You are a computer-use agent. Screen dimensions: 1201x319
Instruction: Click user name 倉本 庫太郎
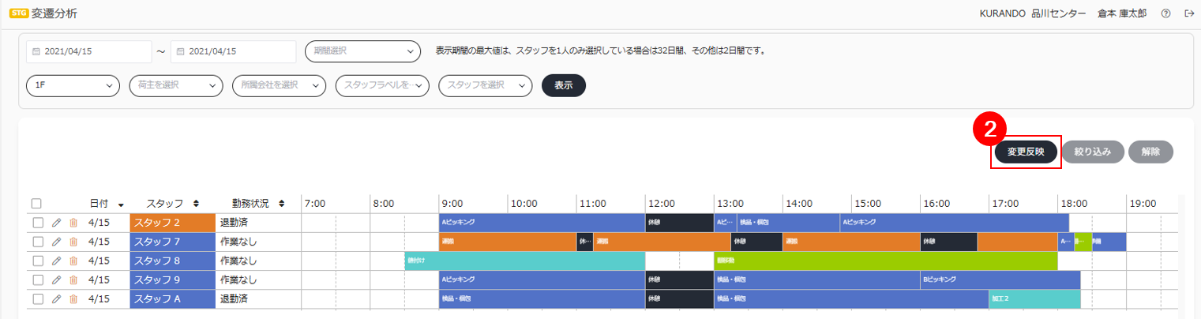click(x=1124, y=14)
